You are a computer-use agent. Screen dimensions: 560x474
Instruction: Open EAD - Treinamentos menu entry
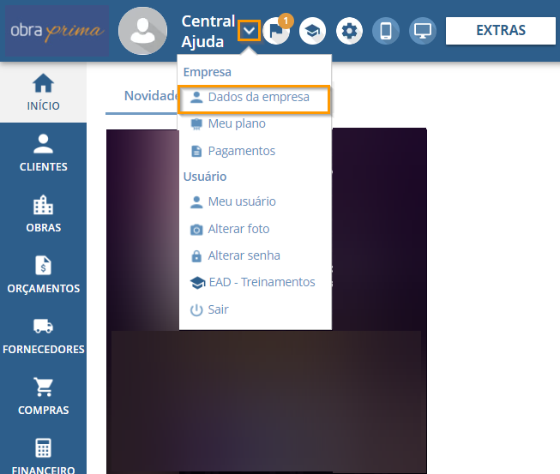pyautogui.click(x=255, y=282)
